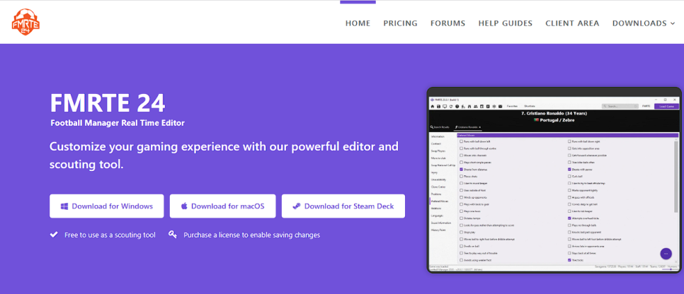Expand the Downloads dropdown menu
684x294 pixels.
coord(644,23)
